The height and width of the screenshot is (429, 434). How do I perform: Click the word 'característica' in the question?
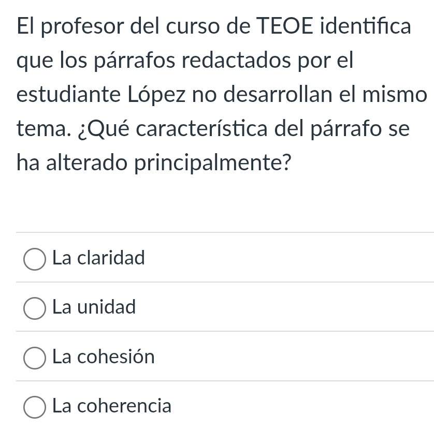202,129
